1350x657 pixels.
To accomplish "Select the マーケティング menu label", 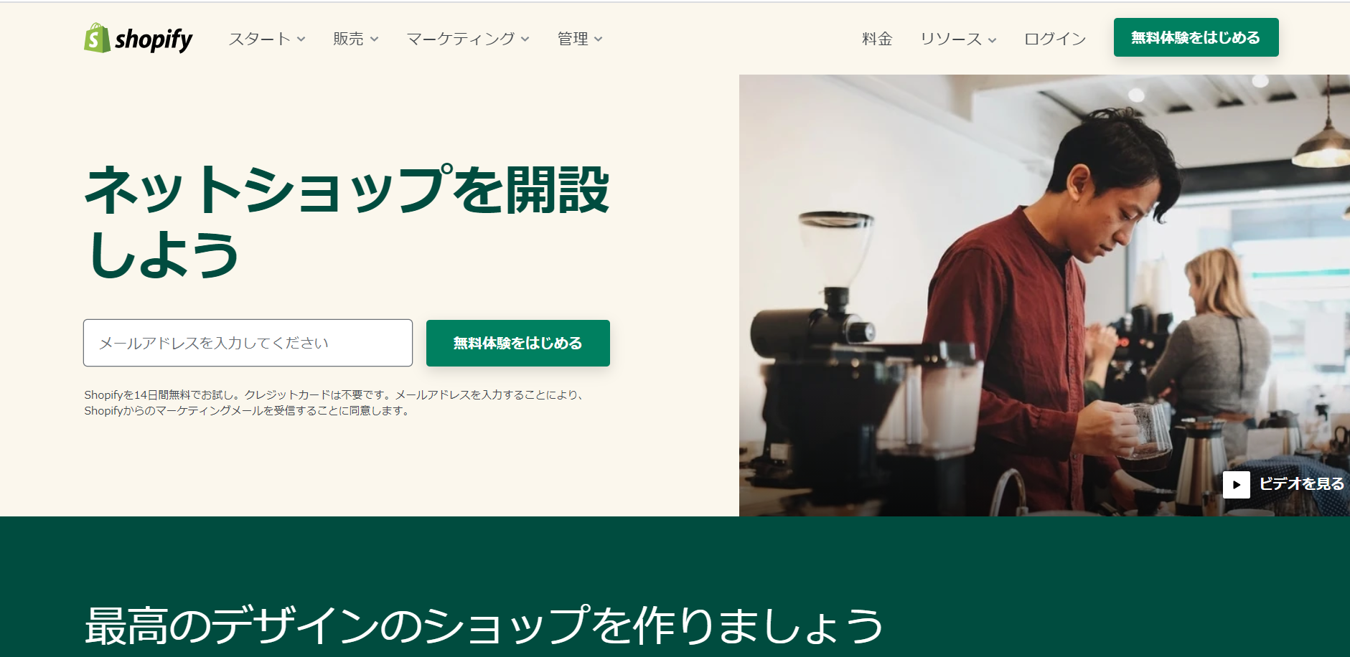I will (x=461, y=39).
